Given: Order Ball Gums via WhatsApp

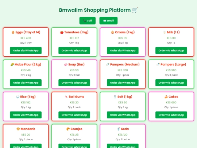Looking at the screenshot, I should (74, 115).
